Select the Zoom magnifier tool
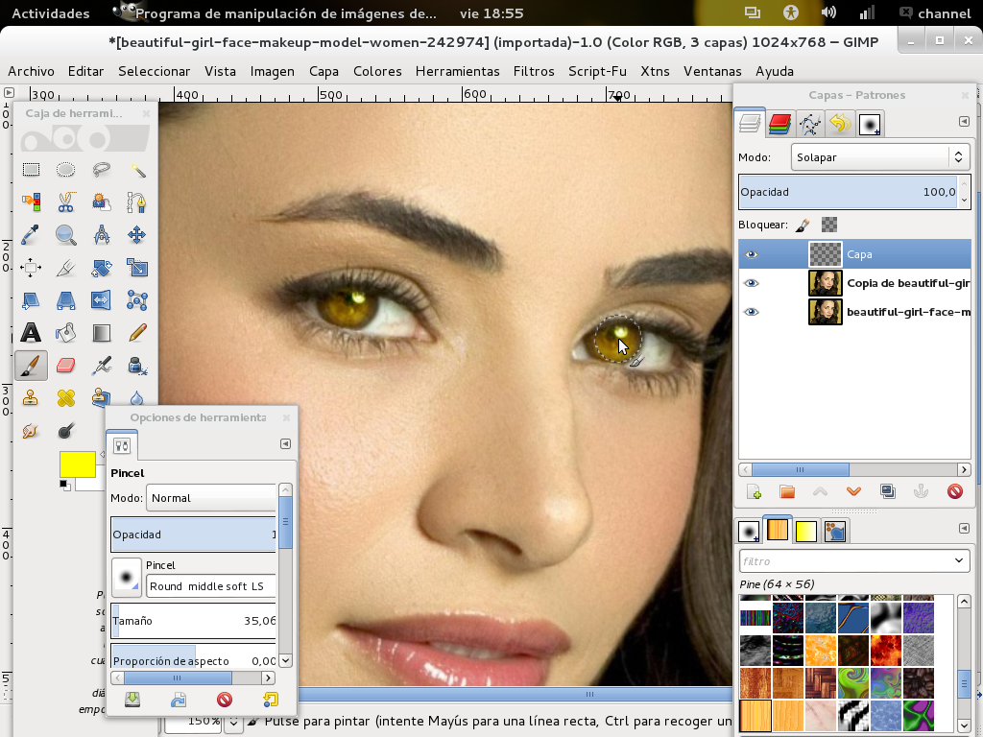This screenshot has height=737, width=983. [66, 235]
